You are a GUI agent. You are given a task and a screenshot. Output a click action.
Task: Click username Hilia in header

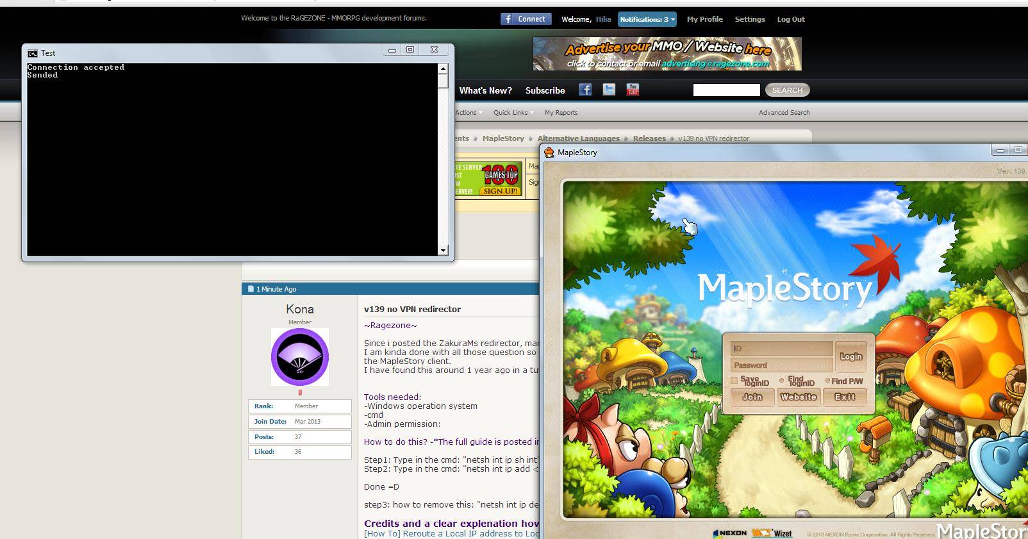point(603,19)
